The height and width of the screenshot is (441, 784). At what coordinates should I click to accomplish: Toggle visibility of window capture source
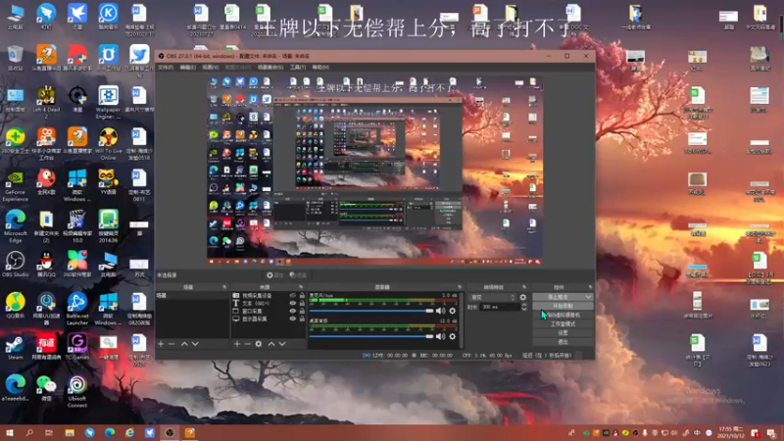click(x=293, y=311)
